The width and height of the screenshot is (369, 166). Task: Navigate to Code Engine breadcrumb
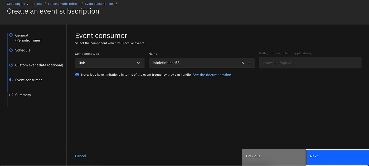(x=16, y=4)
